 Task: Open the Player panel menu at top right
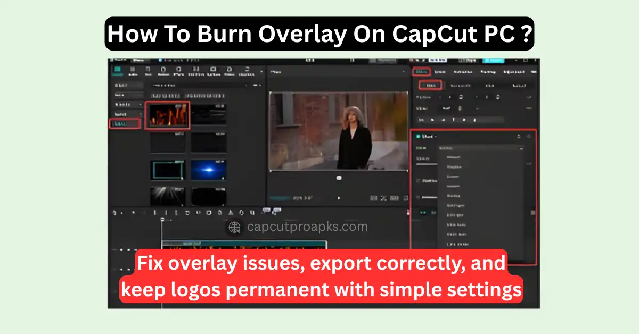point(403,71)
